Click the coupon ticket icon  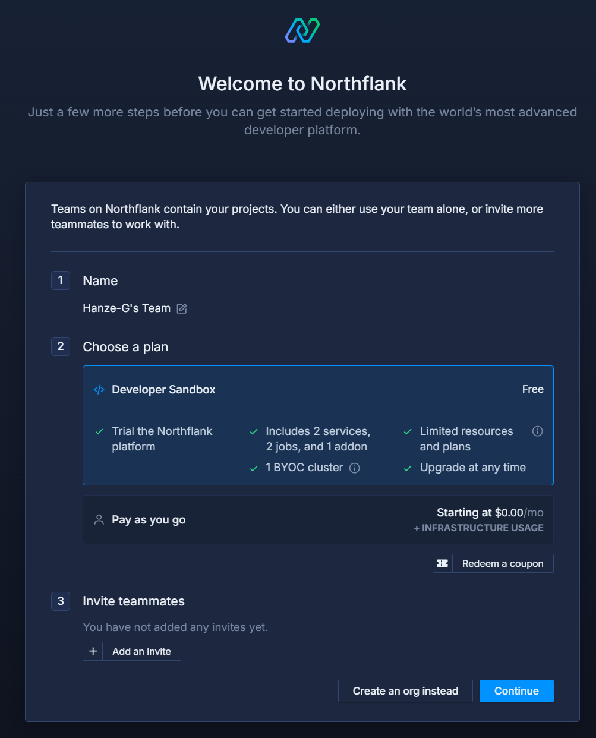tap(443, 563)
